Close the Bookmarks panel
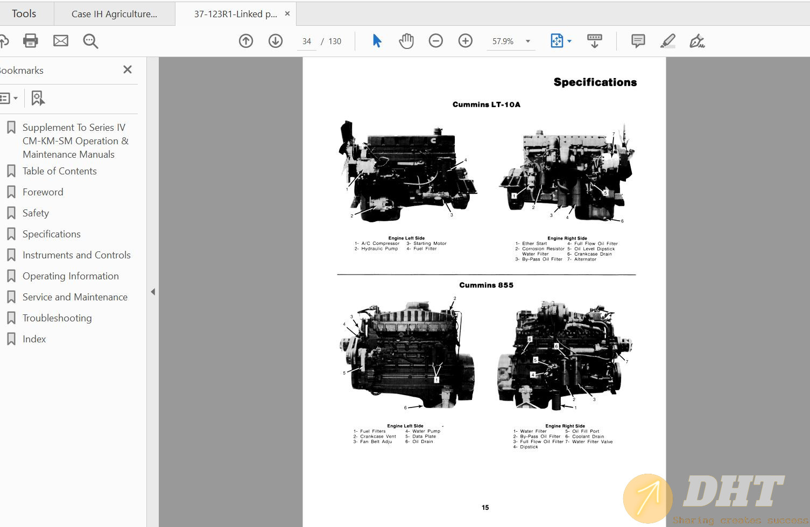This screenshot has width=810, height=527. point(128,69)
